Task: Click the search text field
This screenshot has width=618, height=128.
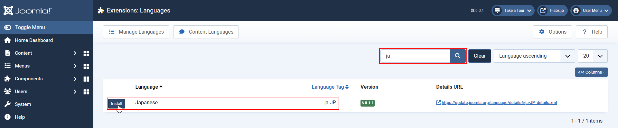Action: pyautogui.click(x=415, y=56)
